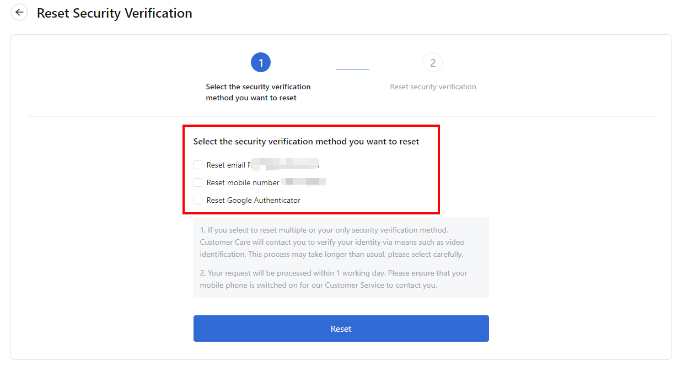
Task: Go back using the left arrow icon
Action: click(x=20, y=12)
